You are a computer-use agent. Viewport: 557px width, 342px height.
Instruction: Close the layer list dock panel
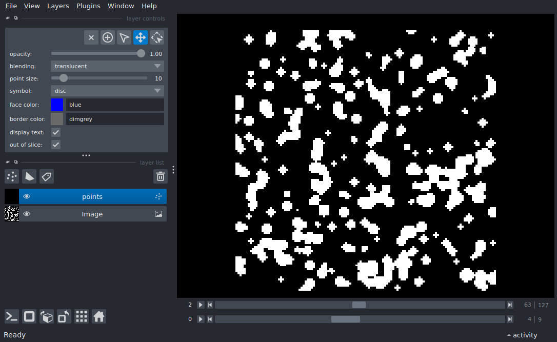click(x=8, y=163)
